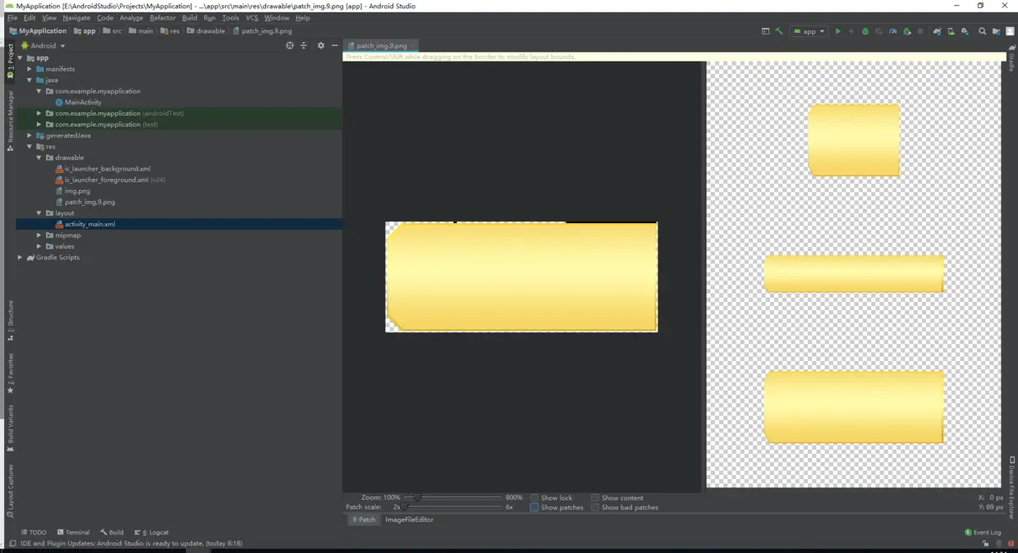1018x553 pixels.
Task: Enable the Show bad patches checkbox
Action: tap(595, 508)
